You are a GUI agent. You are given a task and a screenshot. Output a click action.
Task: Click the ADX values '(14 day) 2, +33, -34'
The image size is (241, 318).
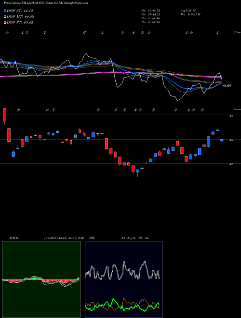coord(134,238)
